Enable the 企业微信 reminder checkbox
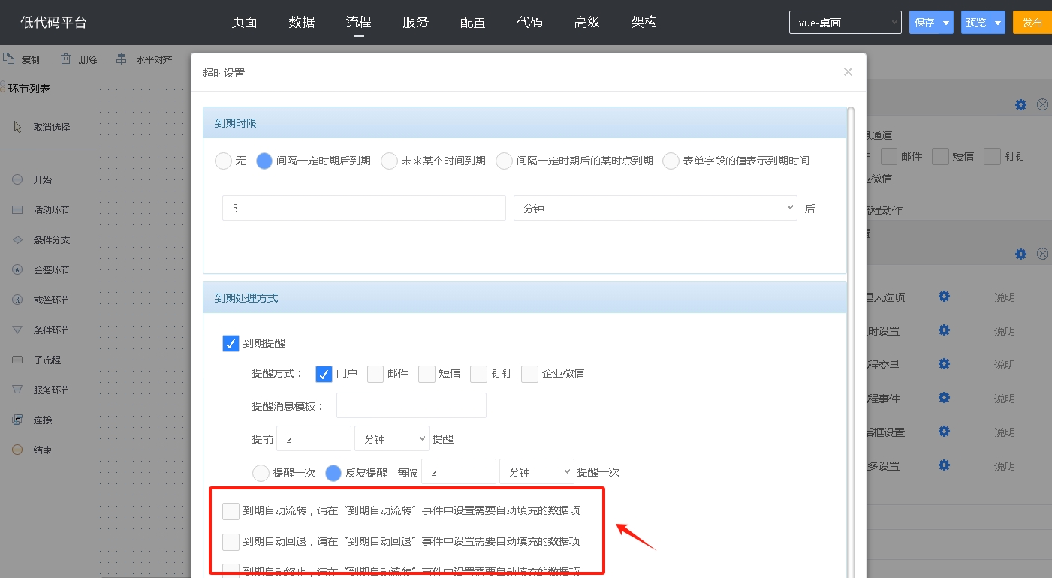The height and width of the screenshot is (578, 1052). (530, 373)
